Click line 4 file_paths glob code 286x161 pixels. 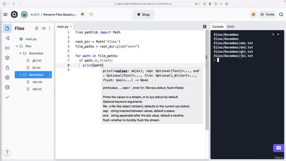[x=107, y=47]
